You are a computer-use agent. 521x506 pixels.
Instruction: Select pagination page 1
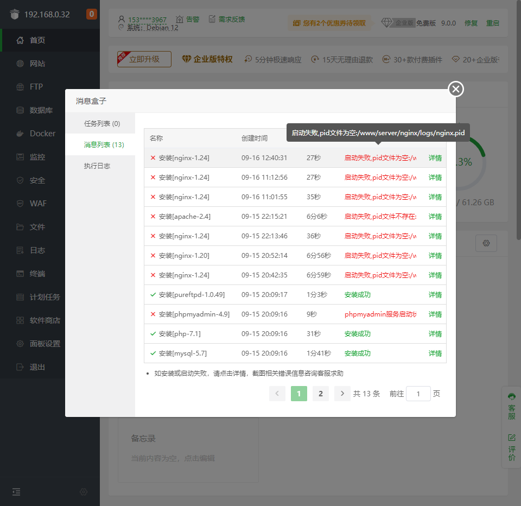[x=298, y=394]
